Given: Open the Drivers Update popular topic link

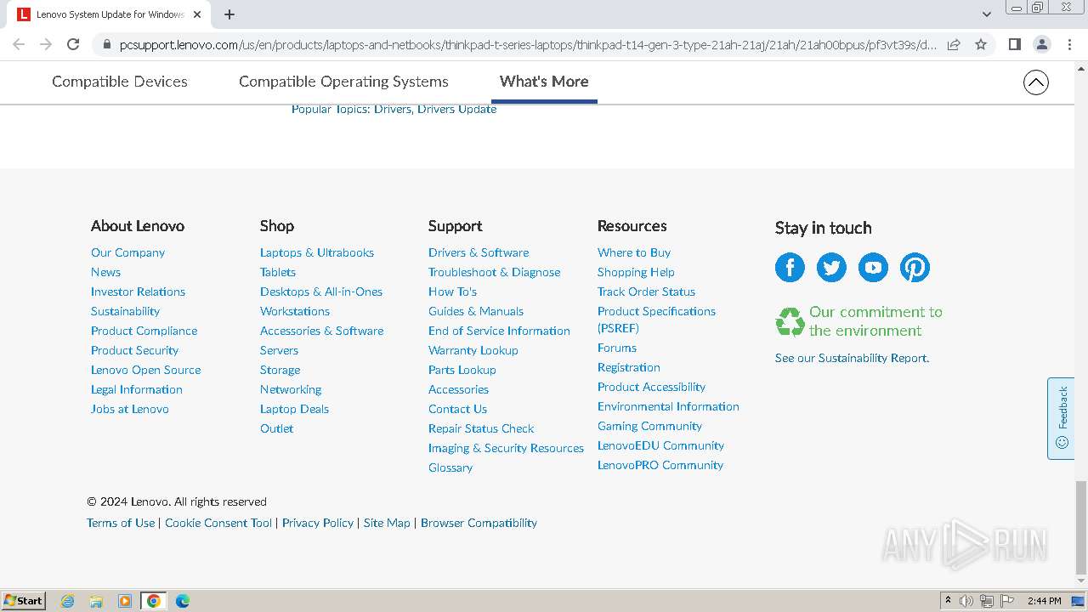Looking at the screenshot, I should click(x=456, y=109).
